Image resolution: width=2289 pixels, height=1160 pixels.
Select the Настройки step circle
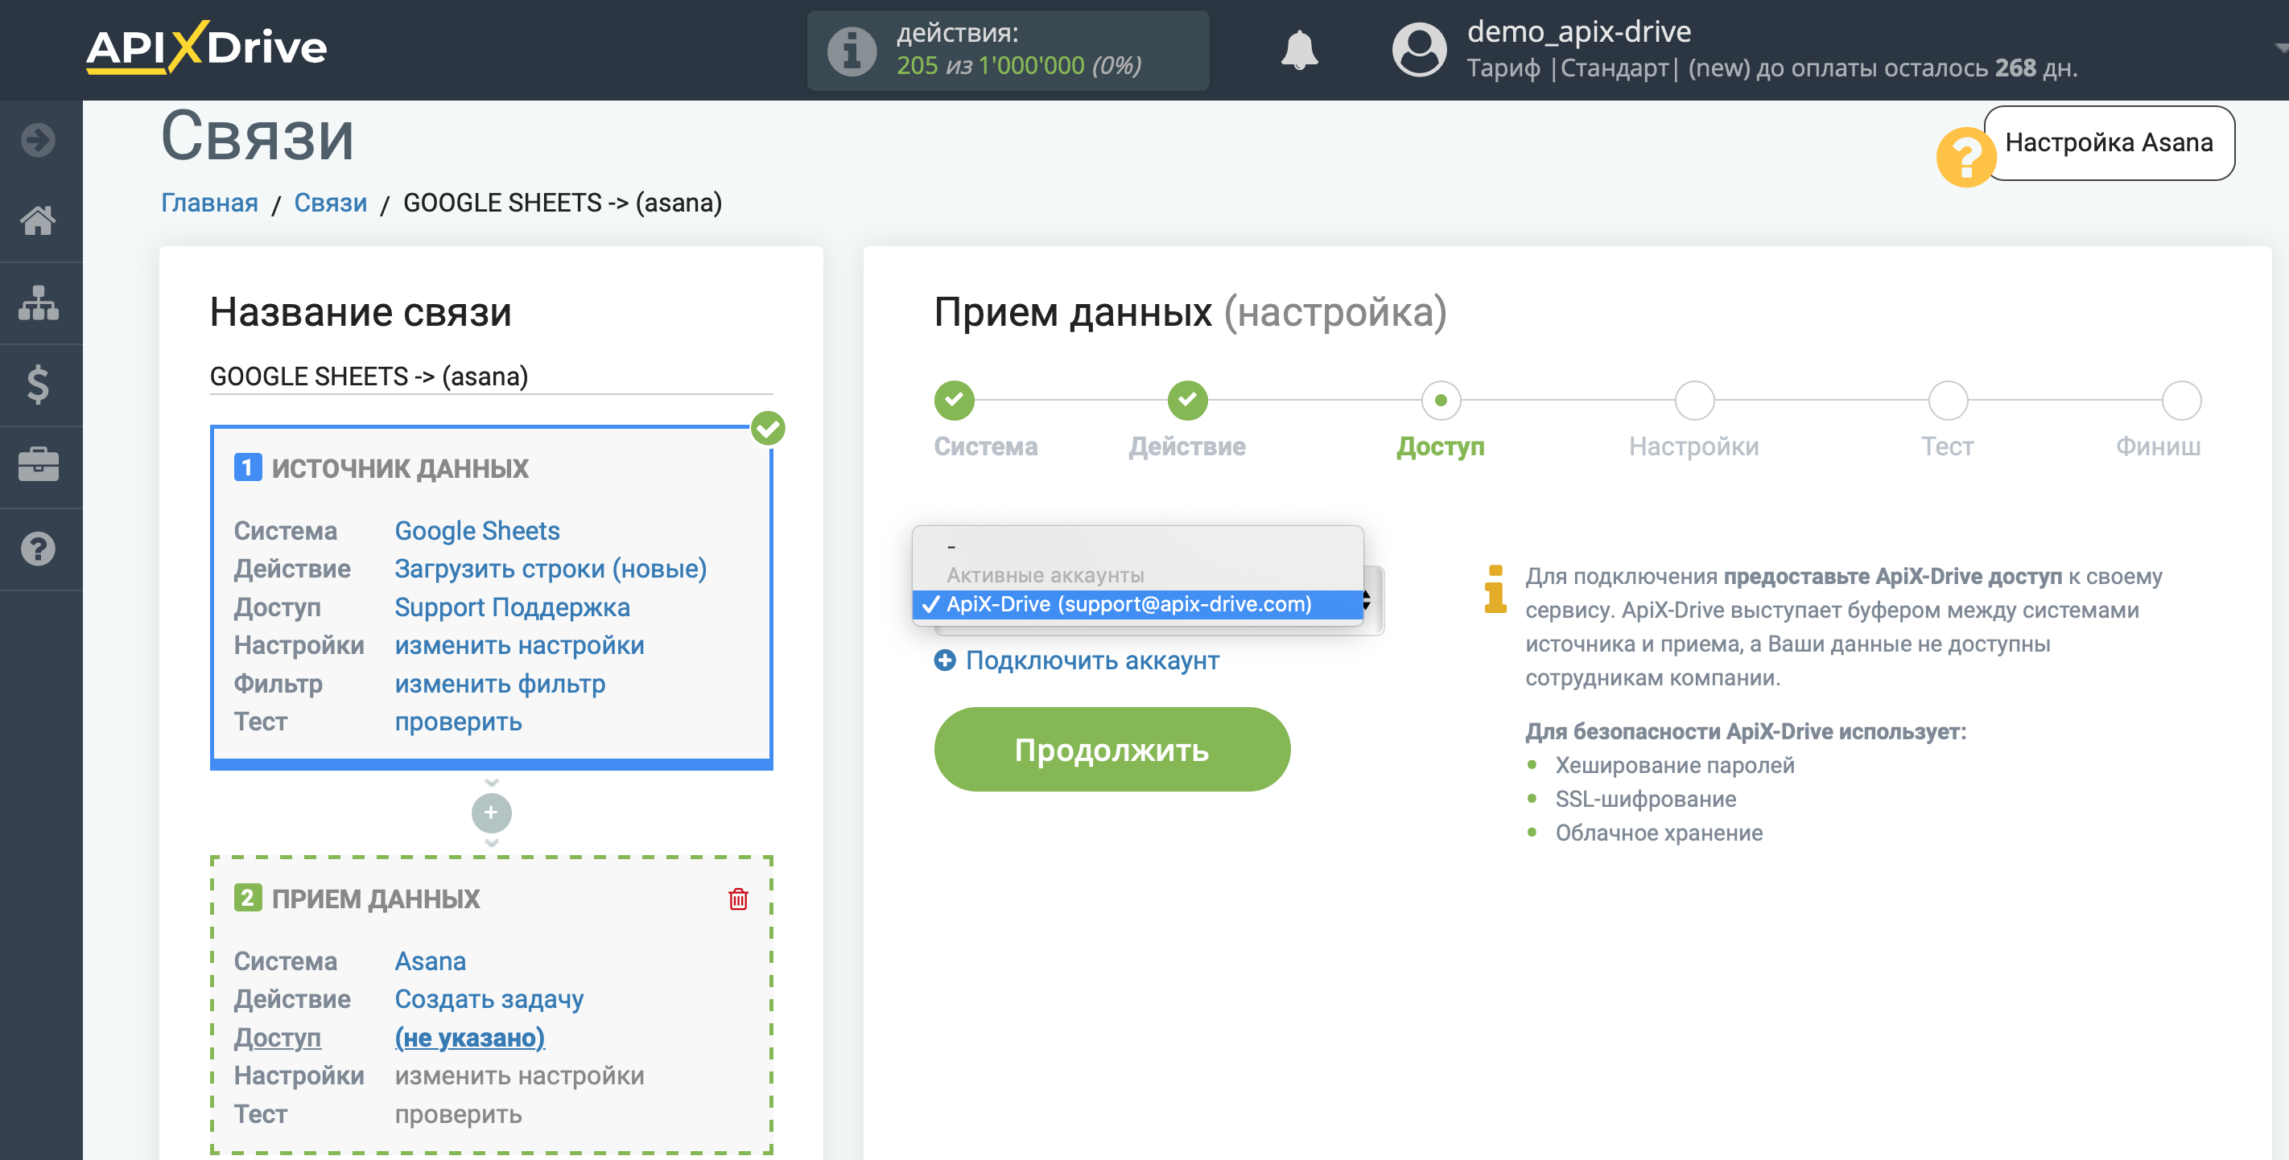coord(1693,401)
